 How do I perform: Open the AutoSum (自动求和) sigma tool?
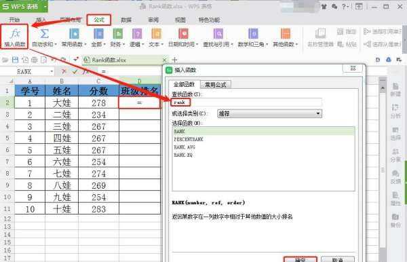click(44, 34)
